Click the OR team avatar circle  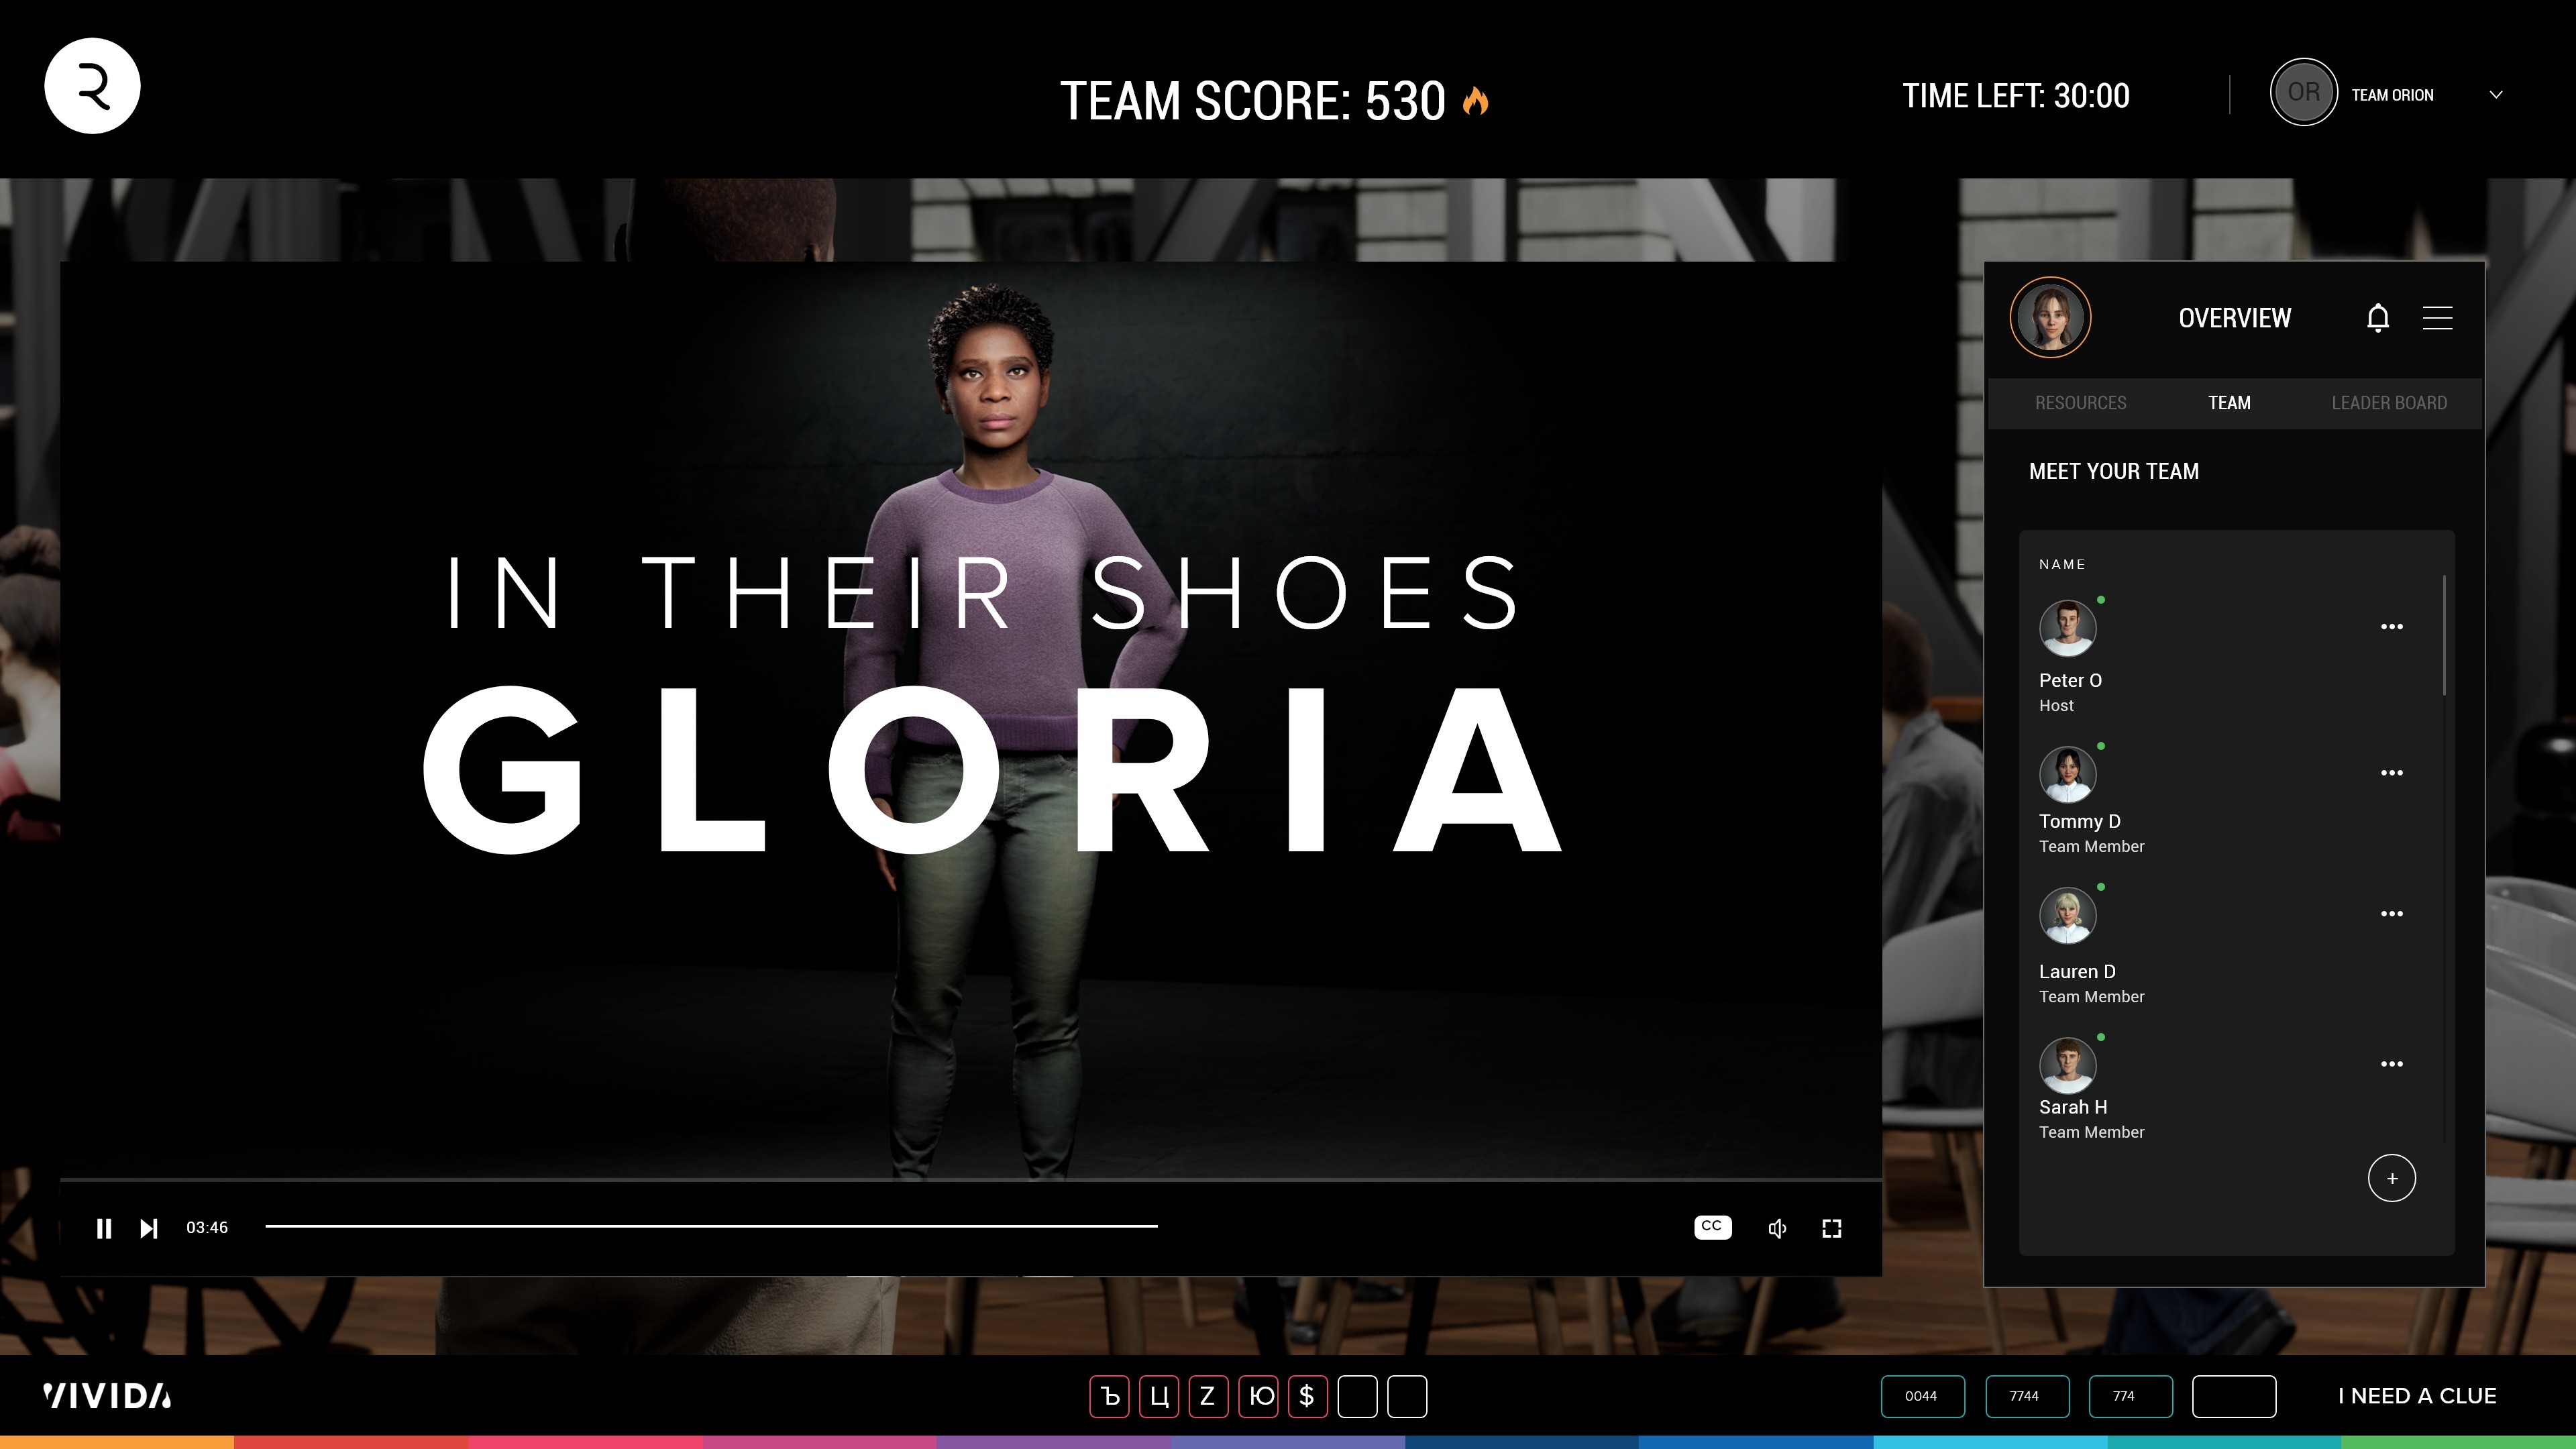click(x=2303, y=93)
